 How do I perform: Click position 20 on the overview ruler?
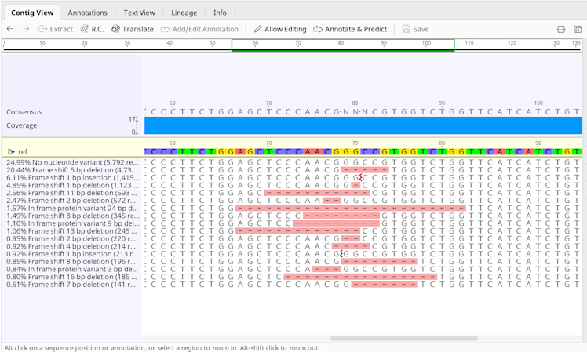coord(85,45)
